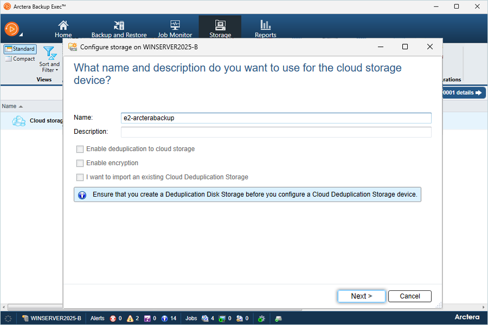Expand the Sort and Filter dropdown
The image size is (488, 325).
coord(49,61)
